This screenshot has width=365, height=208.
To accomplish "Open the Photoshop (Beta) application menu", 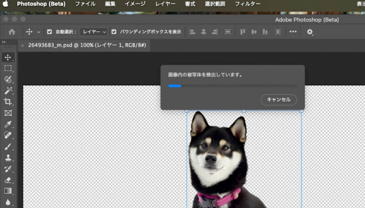I will click(x=41, y=4).
